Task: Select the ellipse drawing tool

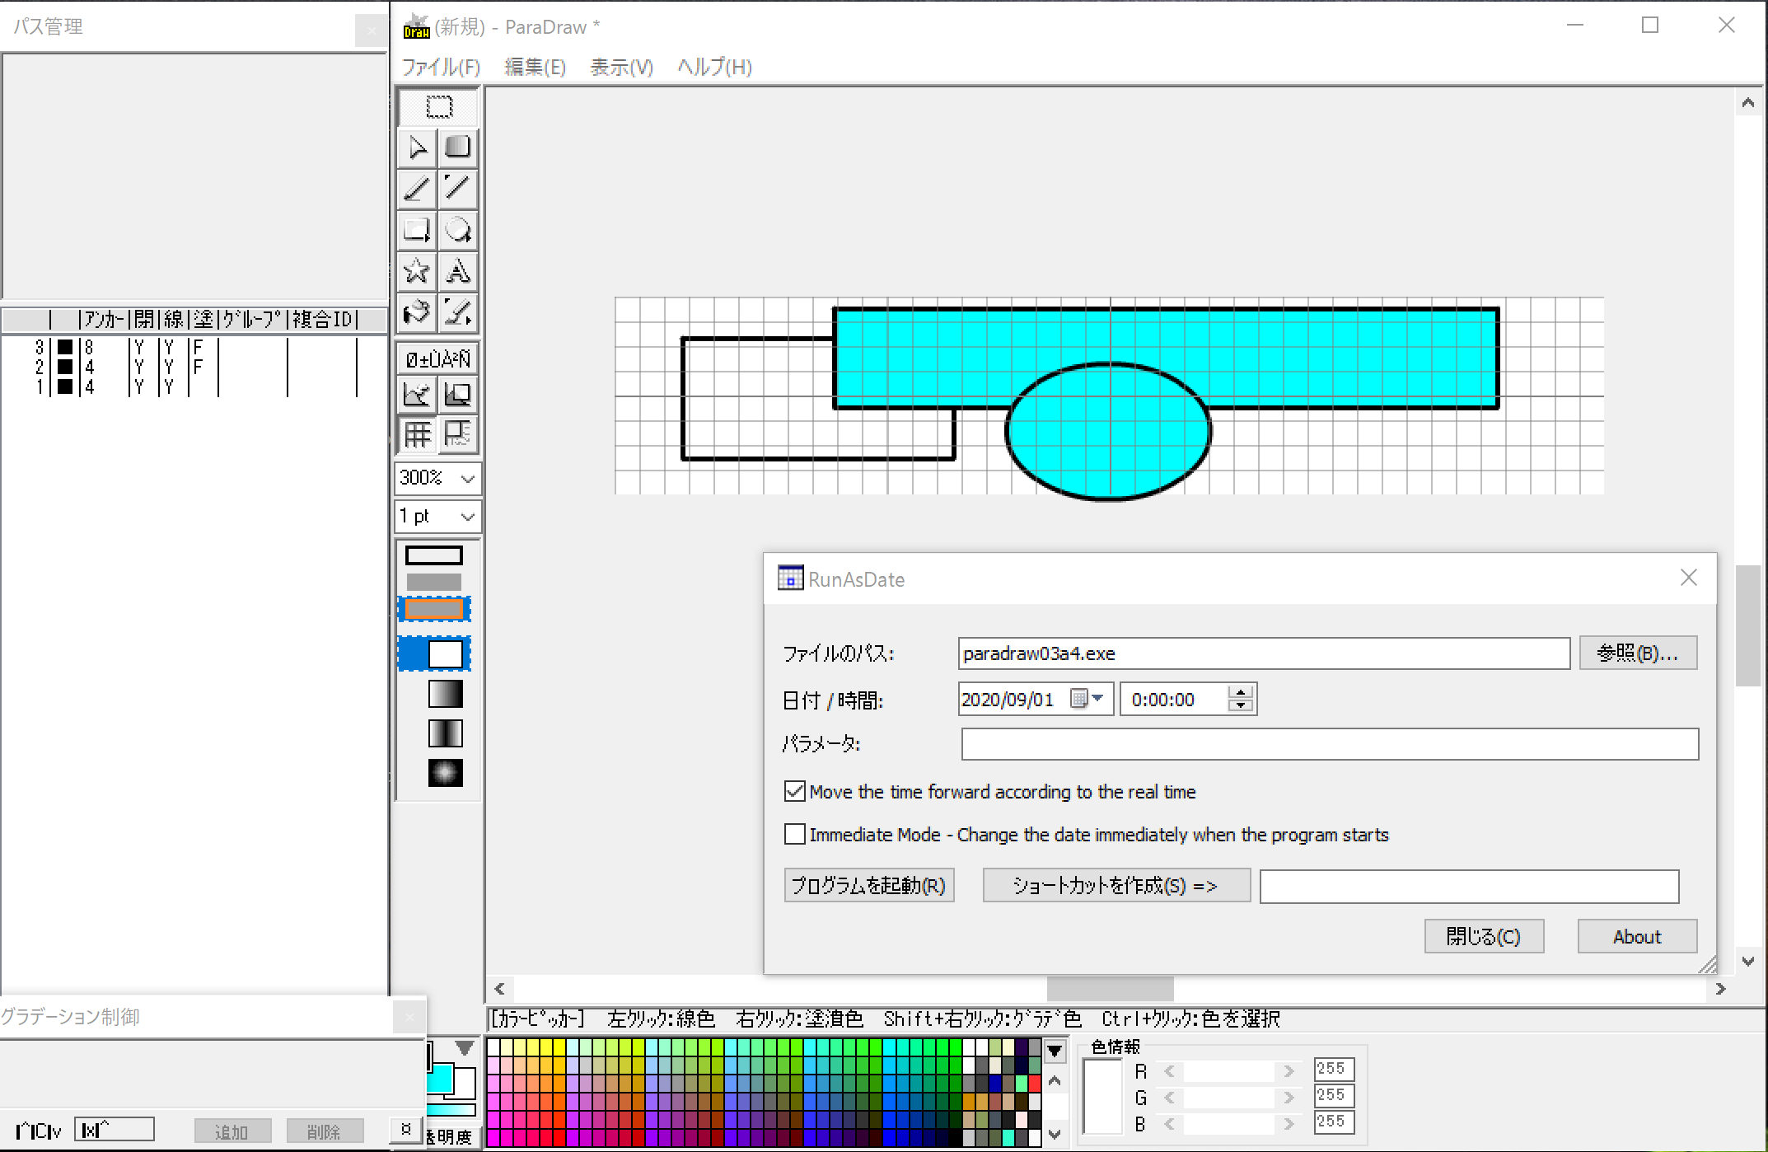Action: [457, 230]
